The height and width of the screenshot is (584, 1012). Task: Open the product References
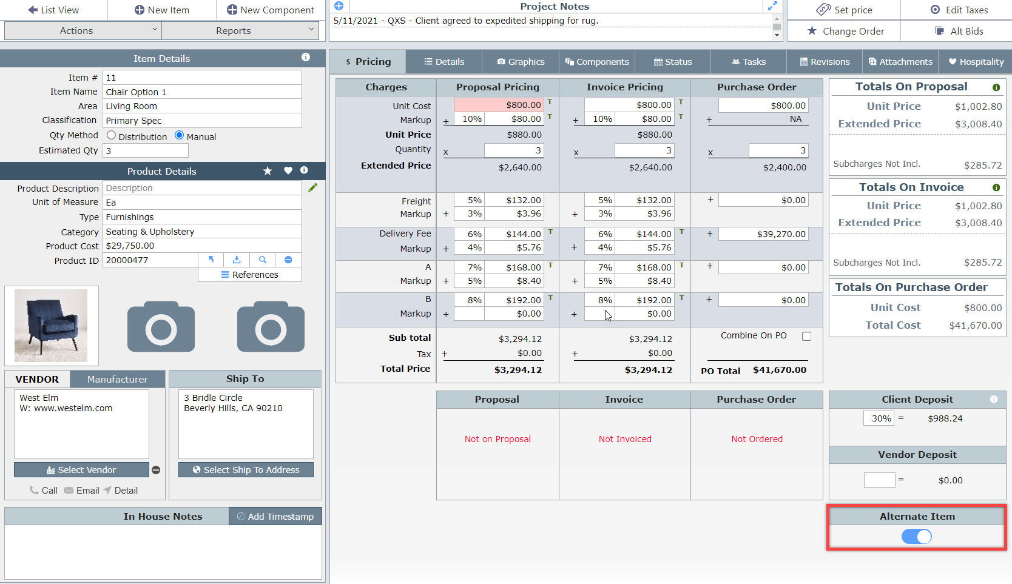[x=250, y=275]
